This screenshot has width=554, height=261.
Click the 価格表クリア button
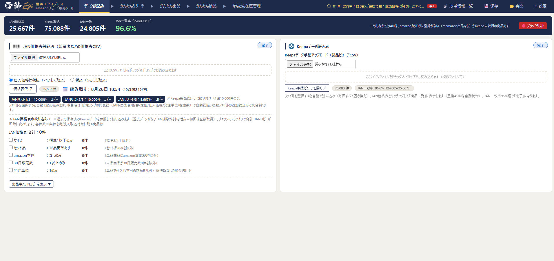tap(23, 89)
